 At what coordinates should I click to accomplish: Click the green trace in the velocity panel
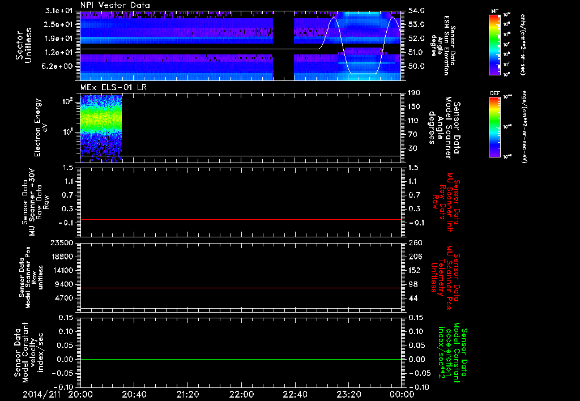(x=240, y=359)
